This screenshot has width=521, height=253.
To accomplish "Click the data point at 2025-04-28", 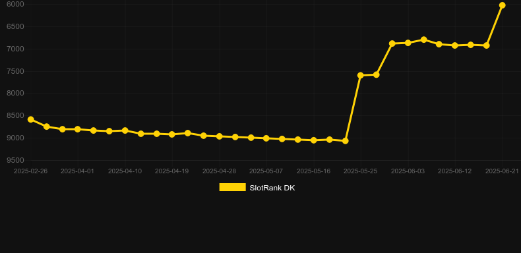I will click(220, 136).
